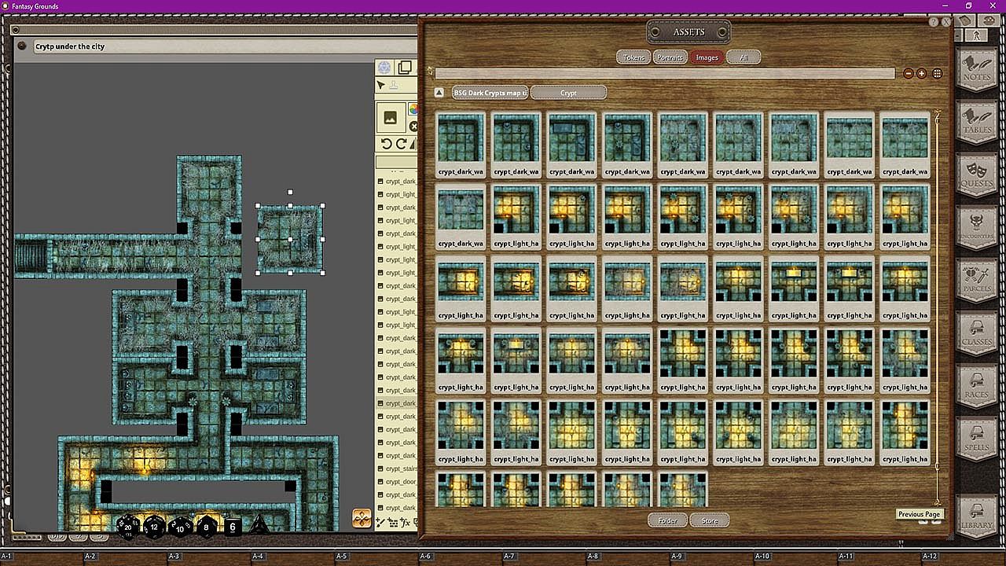This screenshot has height=566, width=1006.
Task: Click the A-1 hotkey slot
Action: point(42,558)
